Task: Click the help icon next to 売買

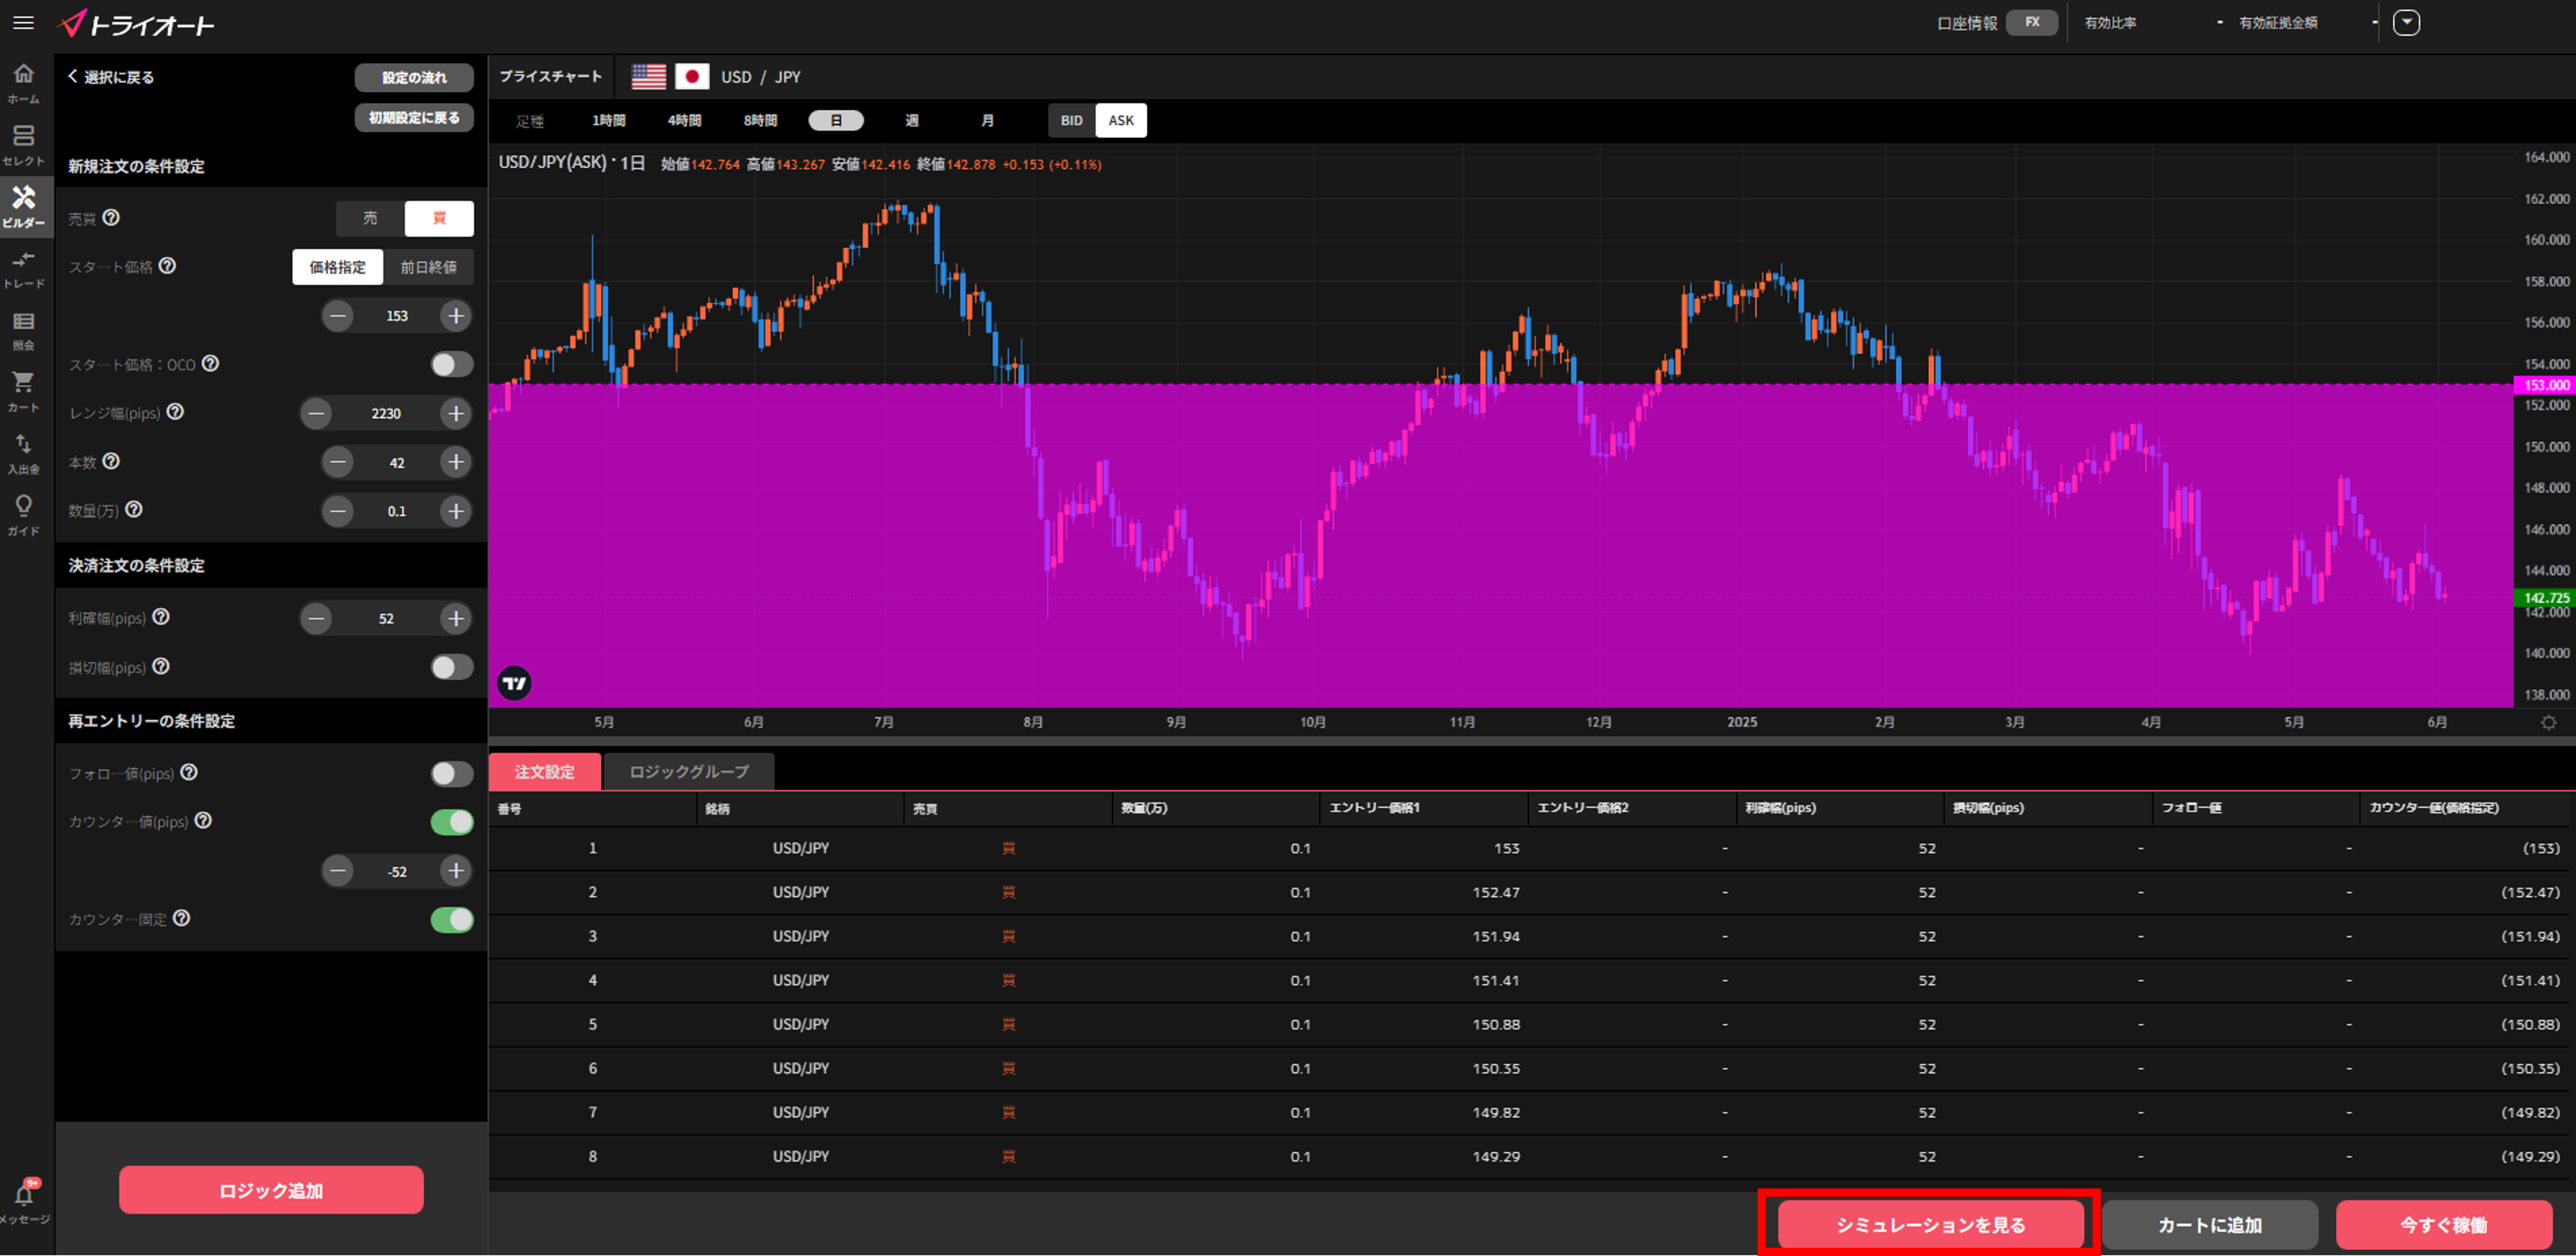Action: coord(112,217)
